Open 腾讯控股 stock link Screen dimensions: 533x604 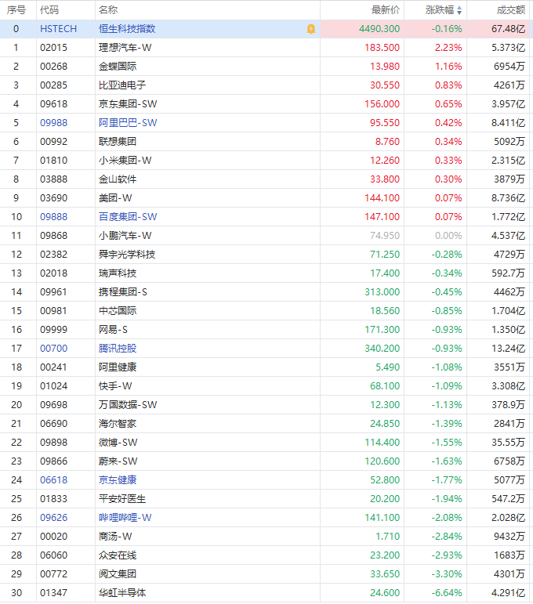(x=118, y=349)
